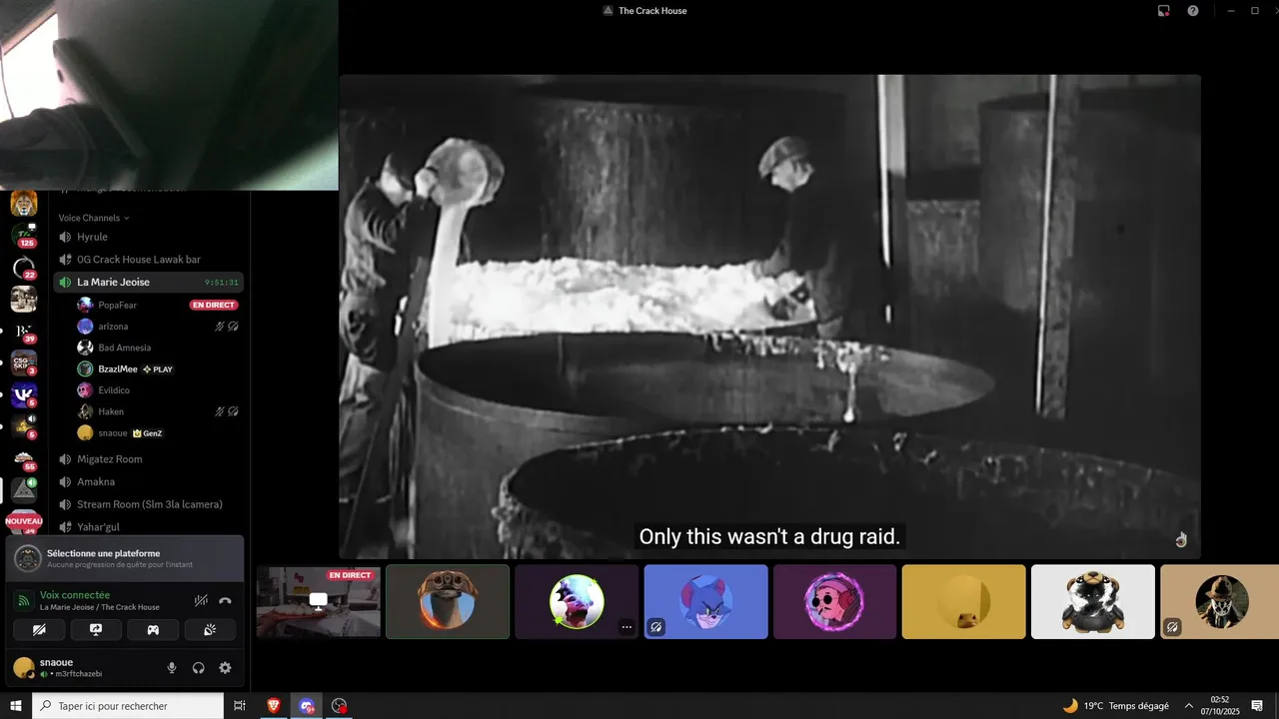
Task: Click the Taper ici pour rechercher field
Action: tap(128, 705)
